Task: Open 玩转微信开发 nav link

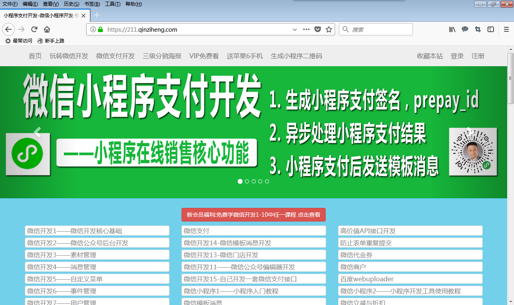Action: pyautogui.click(x=69, y=56)
